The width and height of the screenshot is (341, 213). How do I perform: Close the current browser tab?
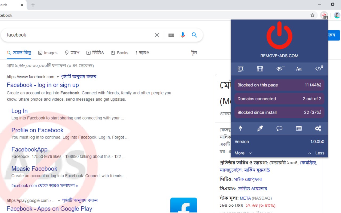pyautogui.click(x=22, y=5)
